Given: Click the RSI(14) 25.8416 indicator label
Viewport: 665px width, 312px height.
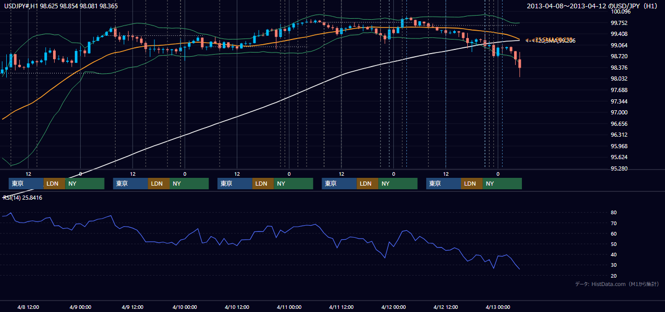Looking at the screenshot, I should click(23, 198).
